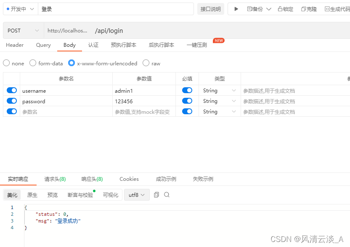Image resolution: width=350 pixels, height=247 pixels.
Task: Click the http://localhos... base URL prefix
Action: tap(67, 30)
